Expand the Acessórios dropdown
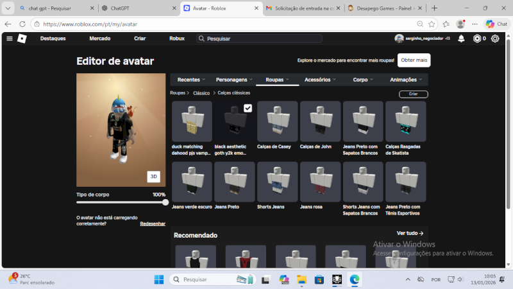This screenshot has width=513, height=289. [x=320, y=80]
